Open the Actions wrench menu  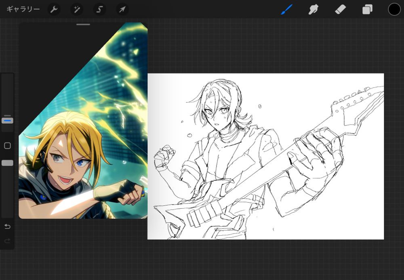tap(54, 10)
